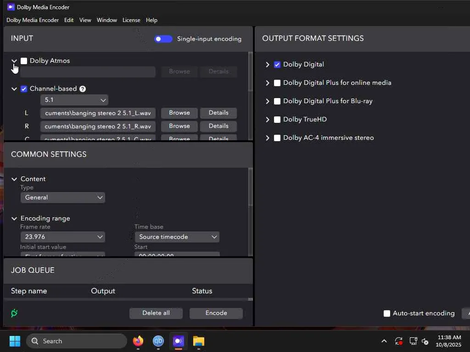Show Details for the R channel file
The width and height of the screenshot is (470, 352).
click(218, 126)
